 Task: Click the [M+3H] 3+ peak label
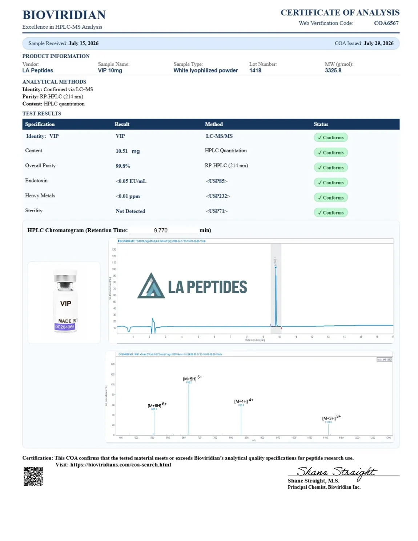(331, 418)
